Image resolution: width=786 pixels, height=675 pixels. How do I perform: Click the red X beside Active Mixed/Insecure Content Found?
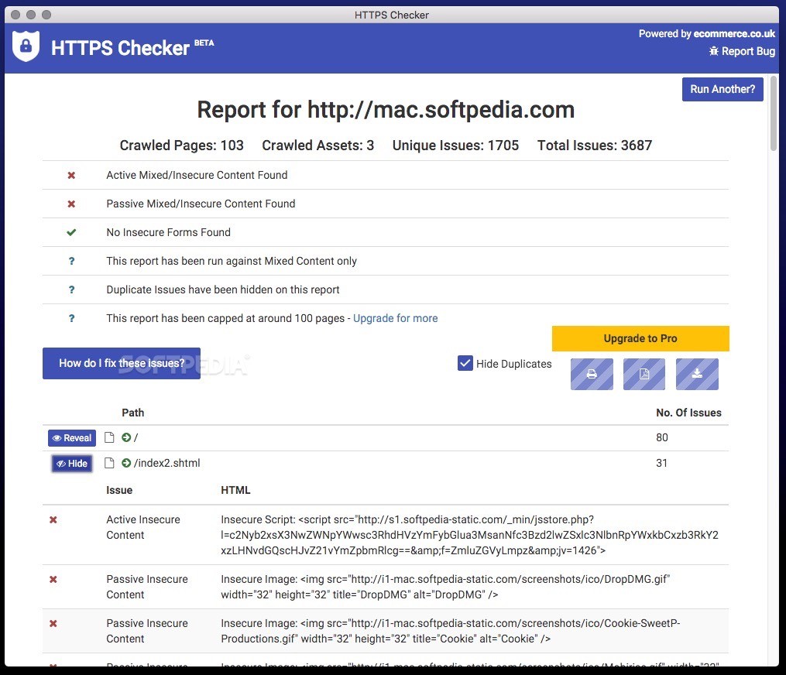coord(71,176)
